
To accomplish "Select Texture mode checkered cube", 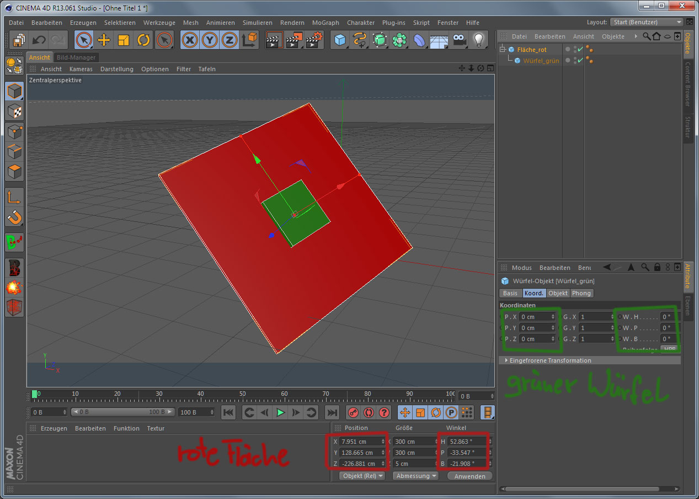I will tap(14, 112).
